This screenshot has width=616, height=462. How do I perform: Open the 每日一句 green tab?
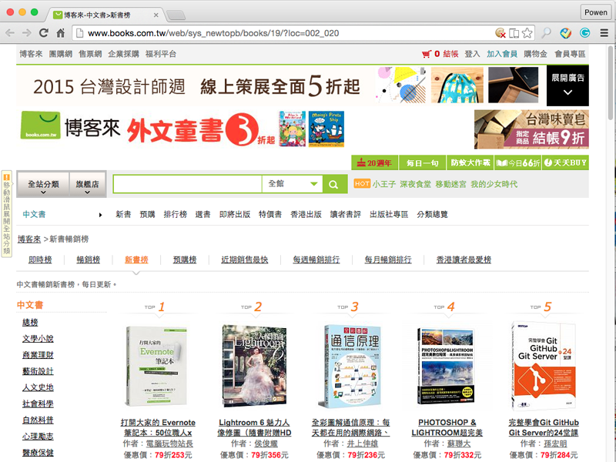pyautogui.click(x=422, y=162)
